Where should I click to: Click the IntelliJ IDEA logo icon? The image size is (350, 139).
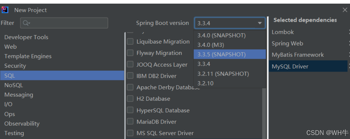tap(5, 10)
